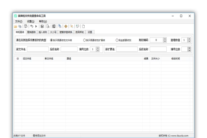Click the open folder toolbar icon
The image size is (207, 138).
(16, 27)
